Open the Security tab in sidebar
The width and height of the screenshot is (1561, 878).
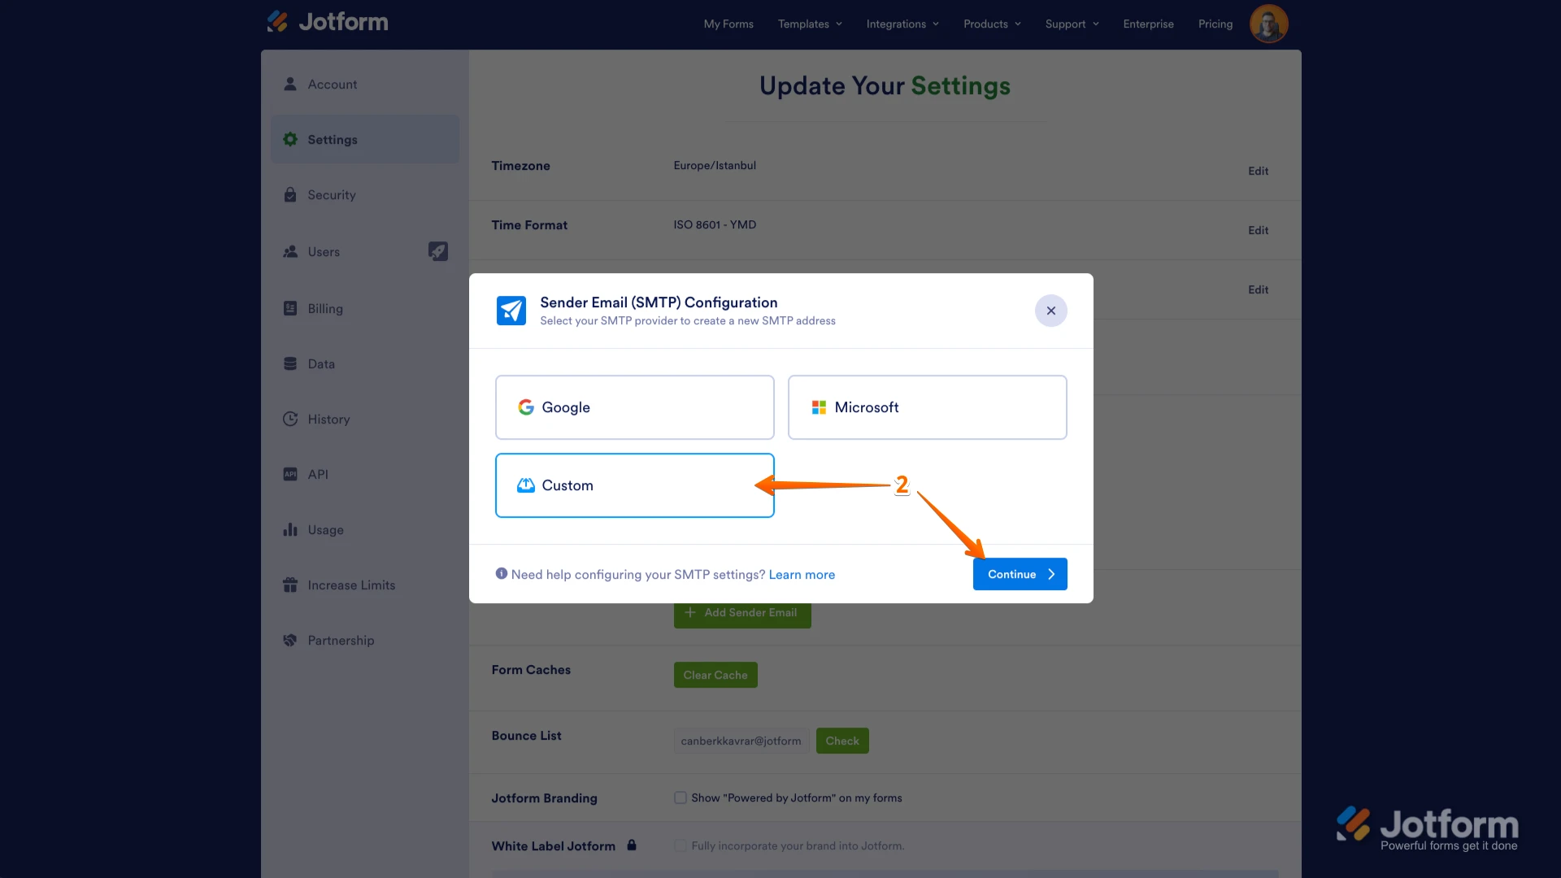click(x=332, y=195)
